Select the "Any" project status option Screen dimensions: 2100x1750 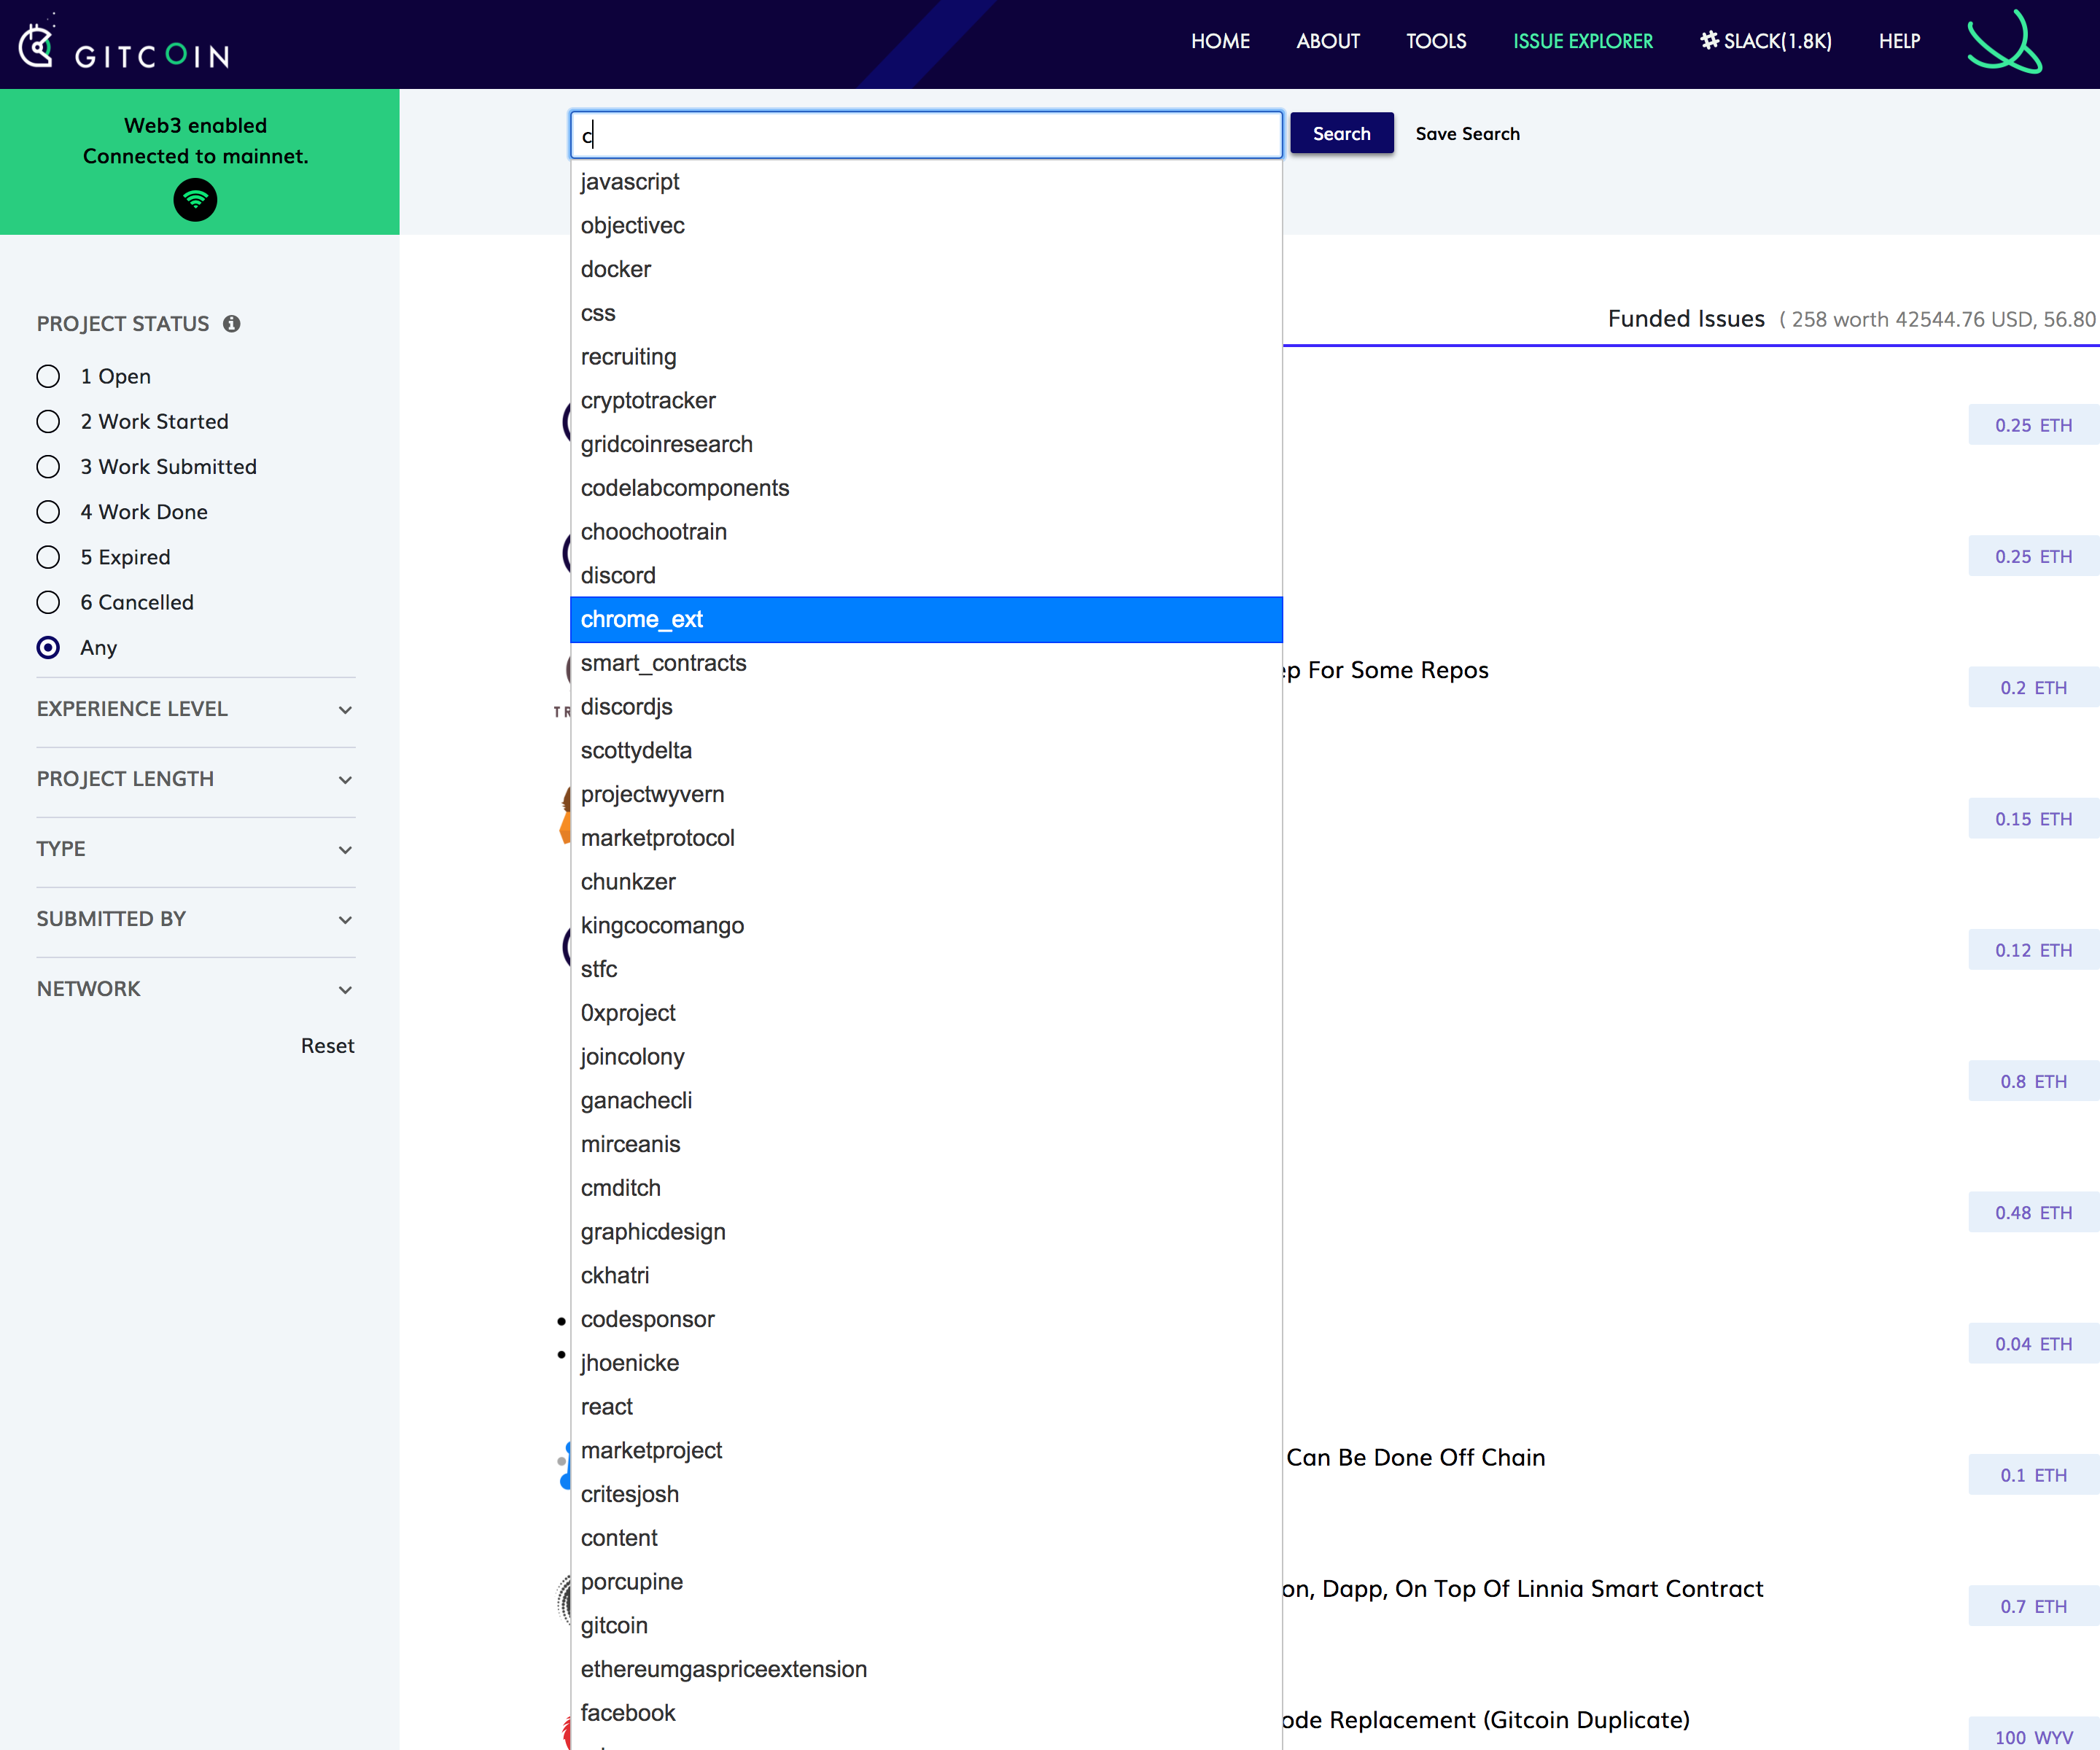coord(48,647)
